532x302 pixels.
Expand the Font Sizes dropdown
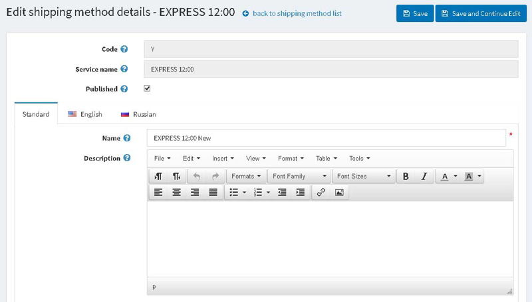point(364,177)
